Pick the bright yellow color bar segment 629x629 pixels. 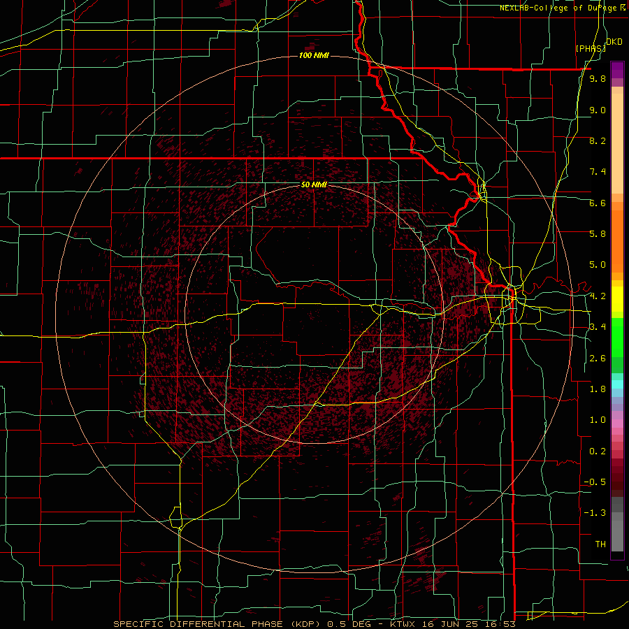617,299
